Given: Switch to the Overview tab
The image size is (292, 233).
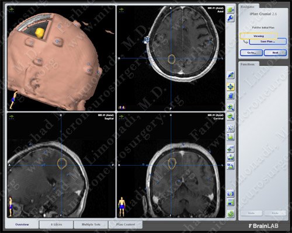Looking at the screenshot, I should [x=22, y=224].
